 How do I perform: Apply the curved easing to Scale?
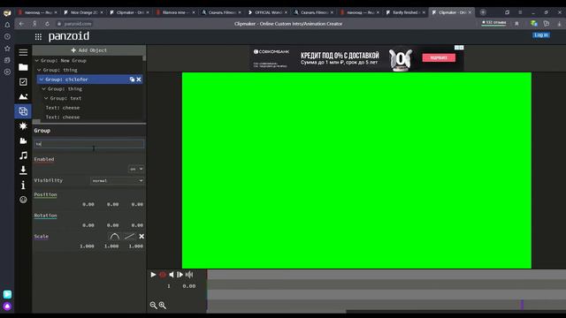(x=114, y=237)
